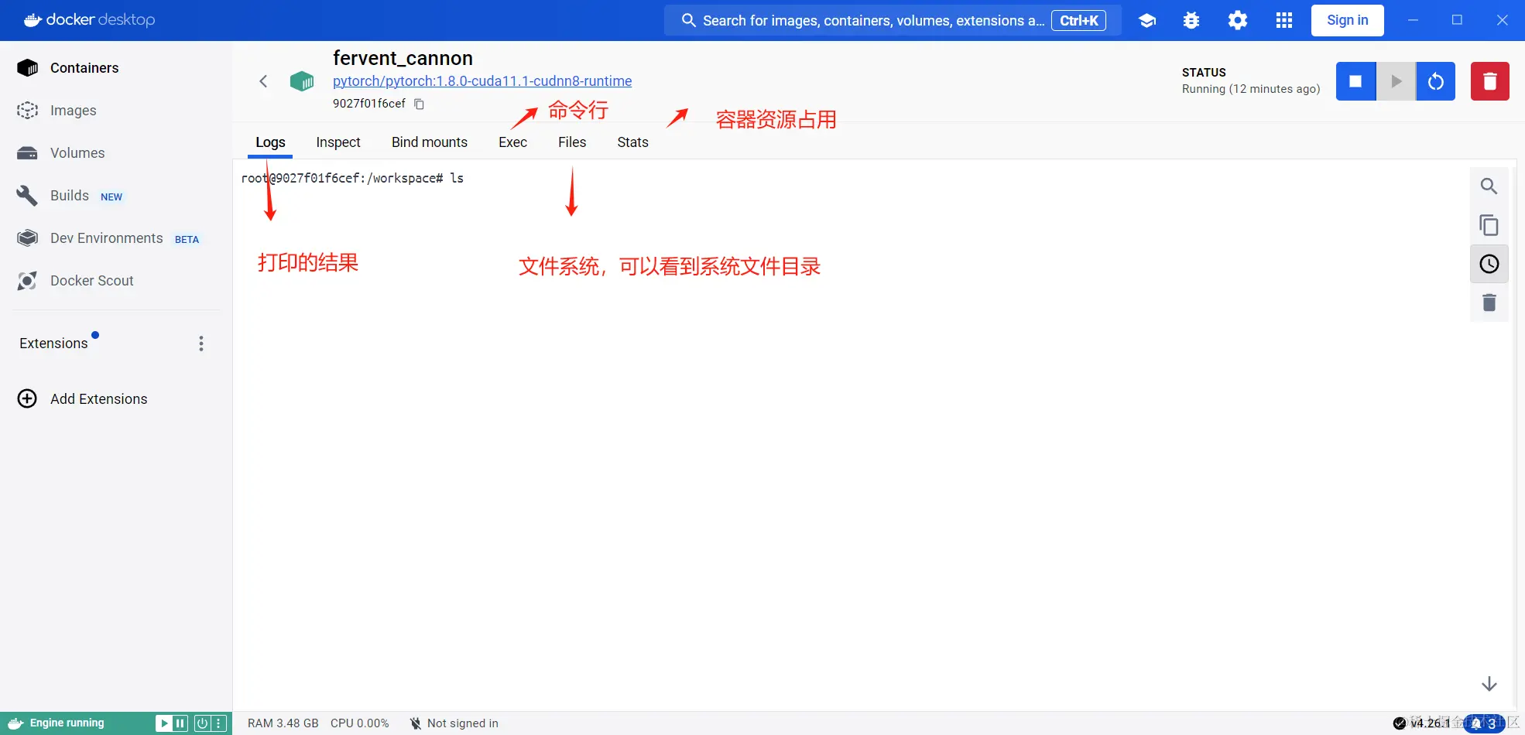Image resolution: width=1525 pixels, height=735 pixels.
Task: Focus the global search field
Action: pos(893,21)
